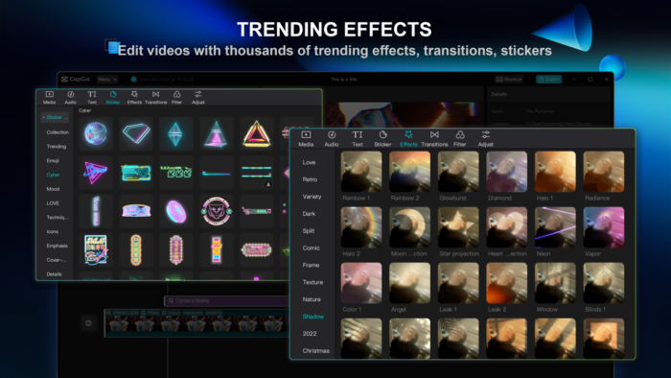Open Adjust tab in effects panel
Image resolution: width=671 pixels, height=378 pixels.
485,139
